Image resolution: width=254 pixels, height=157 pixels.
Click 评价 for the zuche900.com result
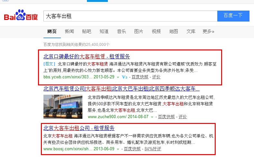[x=183, y=117]
